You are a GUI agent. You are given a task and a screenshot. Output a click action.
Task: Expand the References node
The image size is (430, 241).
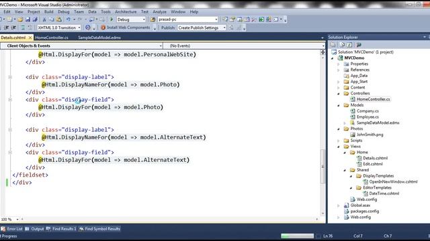(339, 70)
